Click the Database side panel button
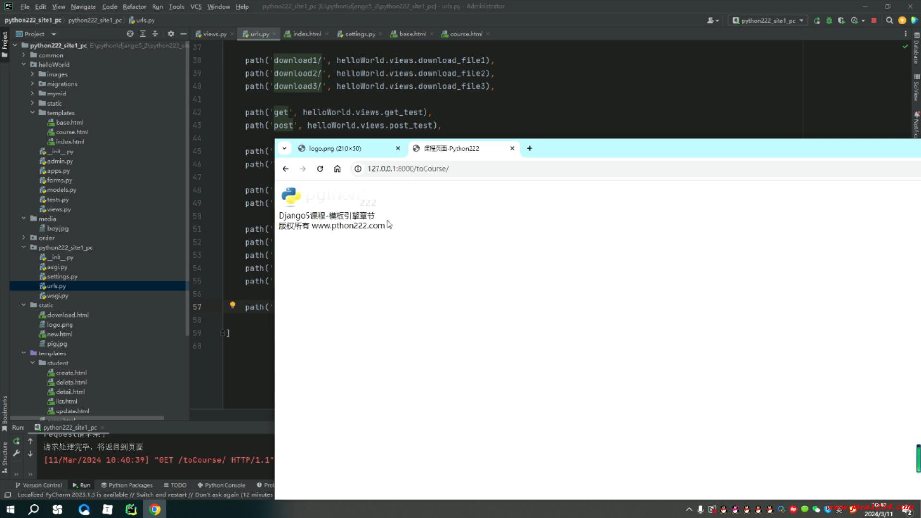The image size is (921, 518). click(x=916, y=49)
